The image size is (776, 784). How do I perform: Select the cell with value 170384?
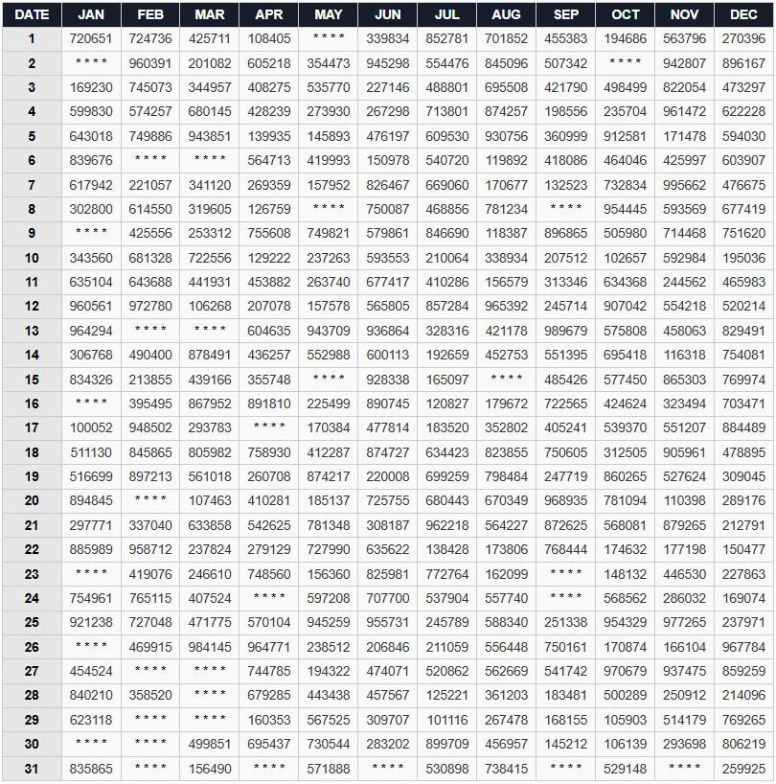tap(329, 428)
